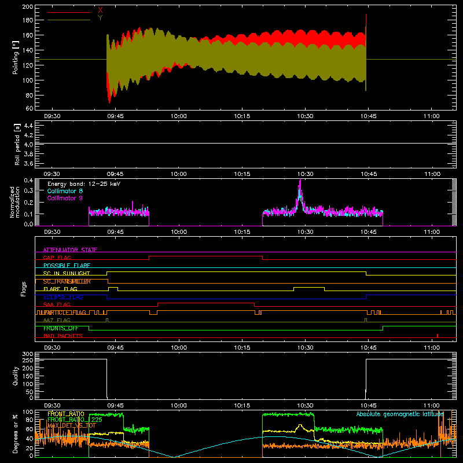Click the 09:45 time label under Quality plot
Image resolution: width=463 pixels, height=463 pixels.
[x=115, y=406]
